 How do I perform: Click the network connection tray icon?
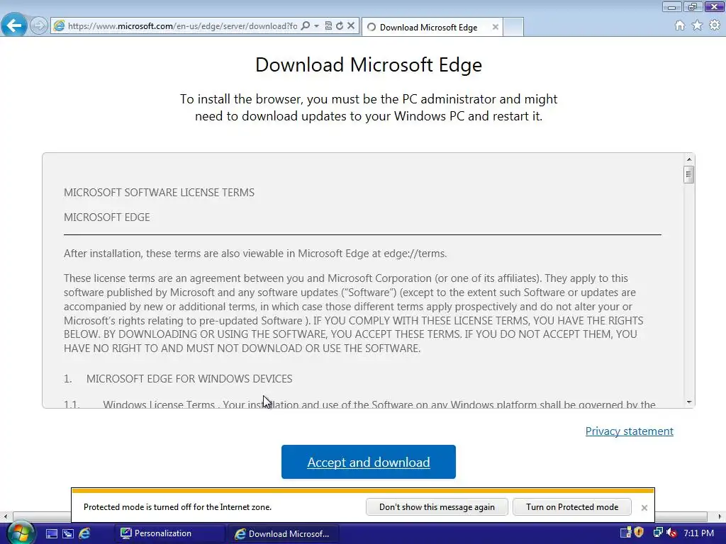(x=658, y=533)
